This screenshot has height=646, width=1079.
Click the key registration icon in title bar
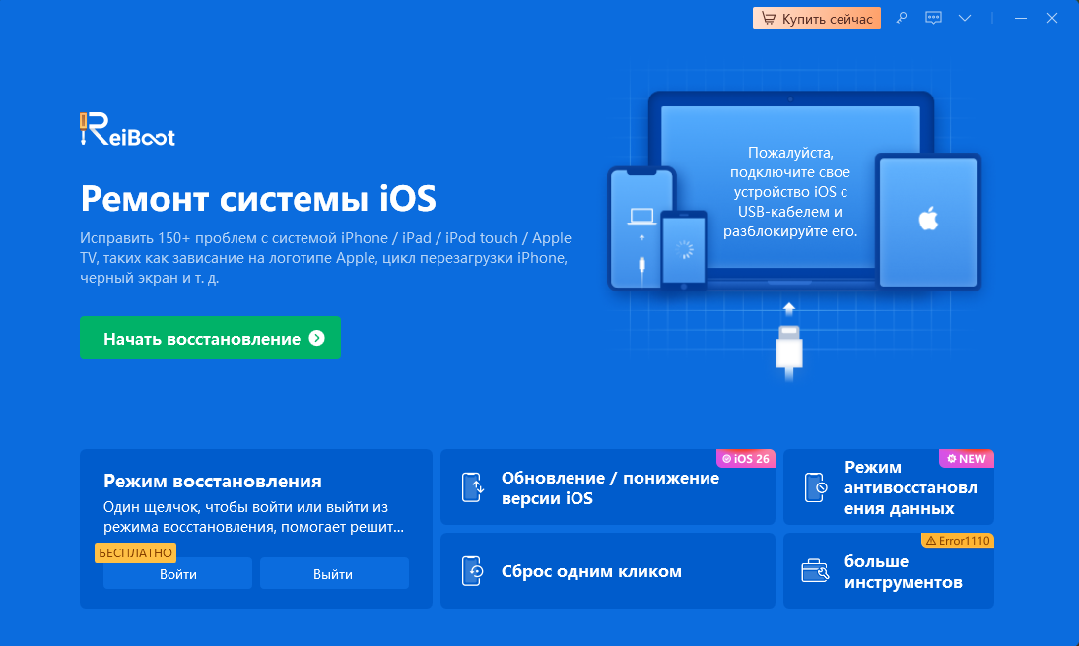point(902,18)
